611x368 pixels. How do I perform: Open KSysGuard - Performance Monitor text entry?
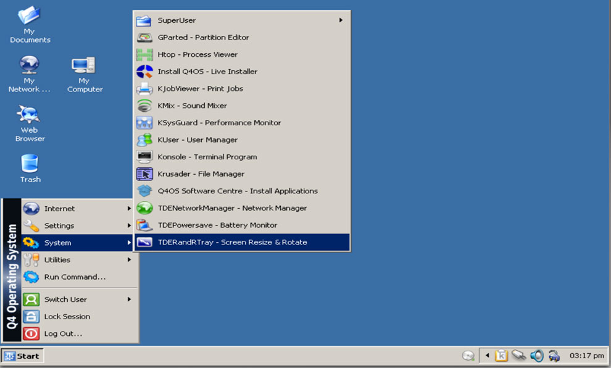(219, 123)
